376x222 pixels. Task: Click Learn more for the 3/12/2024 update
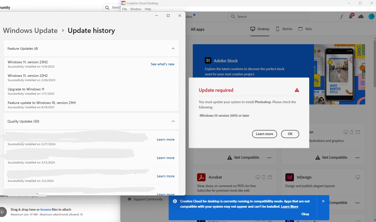point(166,158)
